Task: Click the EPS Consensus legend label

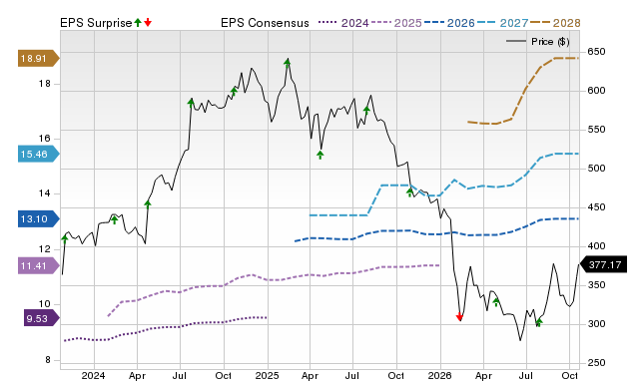Action: (x=265, y=23)
